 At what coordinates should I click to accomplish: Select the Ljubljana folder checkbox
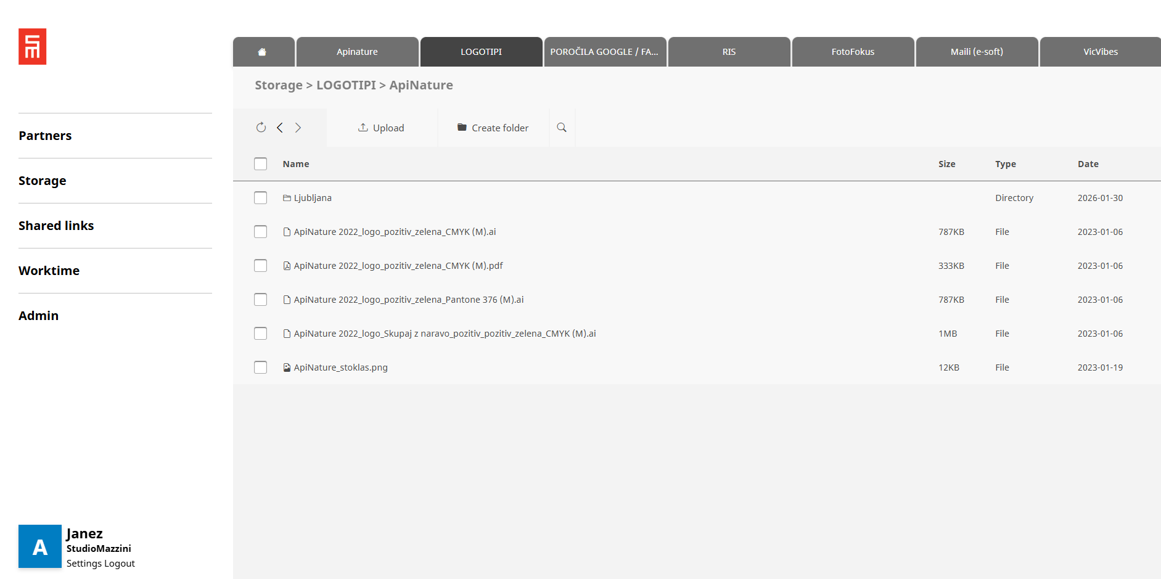(261, 198)
